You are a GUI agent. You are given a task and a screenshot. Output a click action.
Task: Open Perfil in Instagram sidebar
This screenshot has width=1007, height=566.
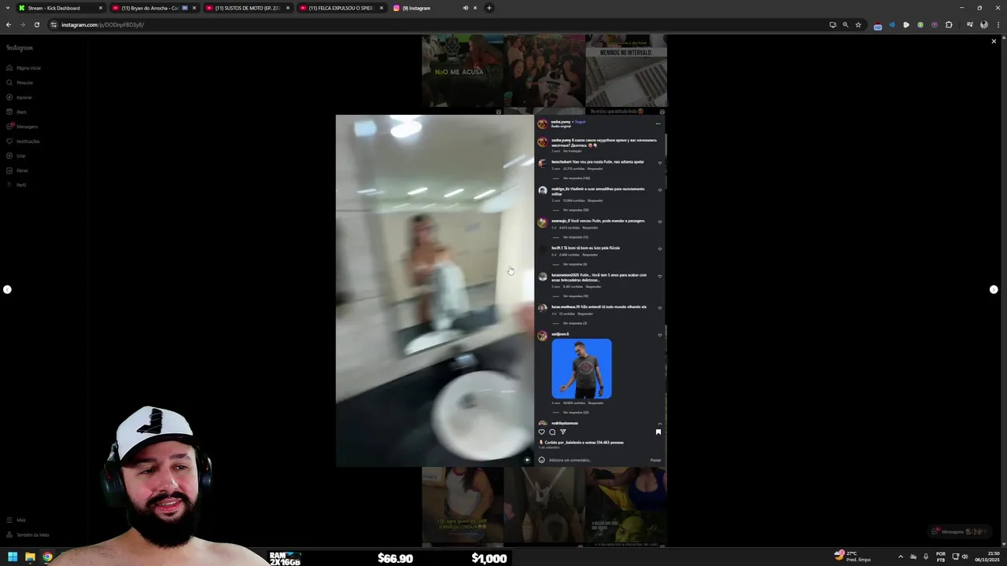coord(16,185)
